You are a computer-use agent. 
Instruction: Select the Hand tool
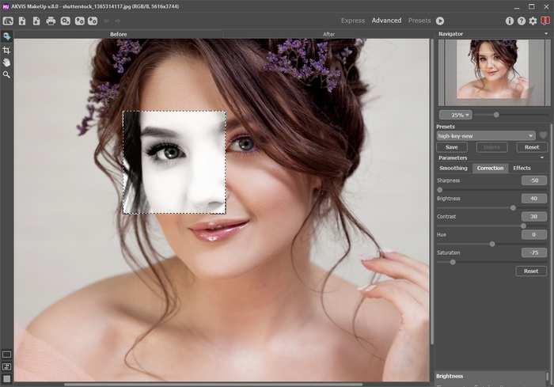[x=6, y=63]
